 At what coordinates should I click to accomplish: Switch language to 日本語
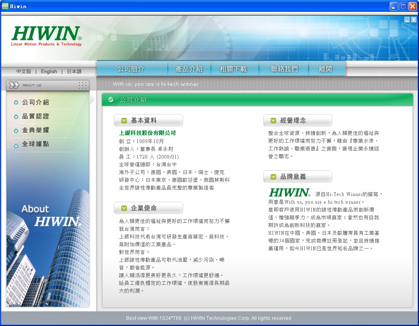(74, 71)
